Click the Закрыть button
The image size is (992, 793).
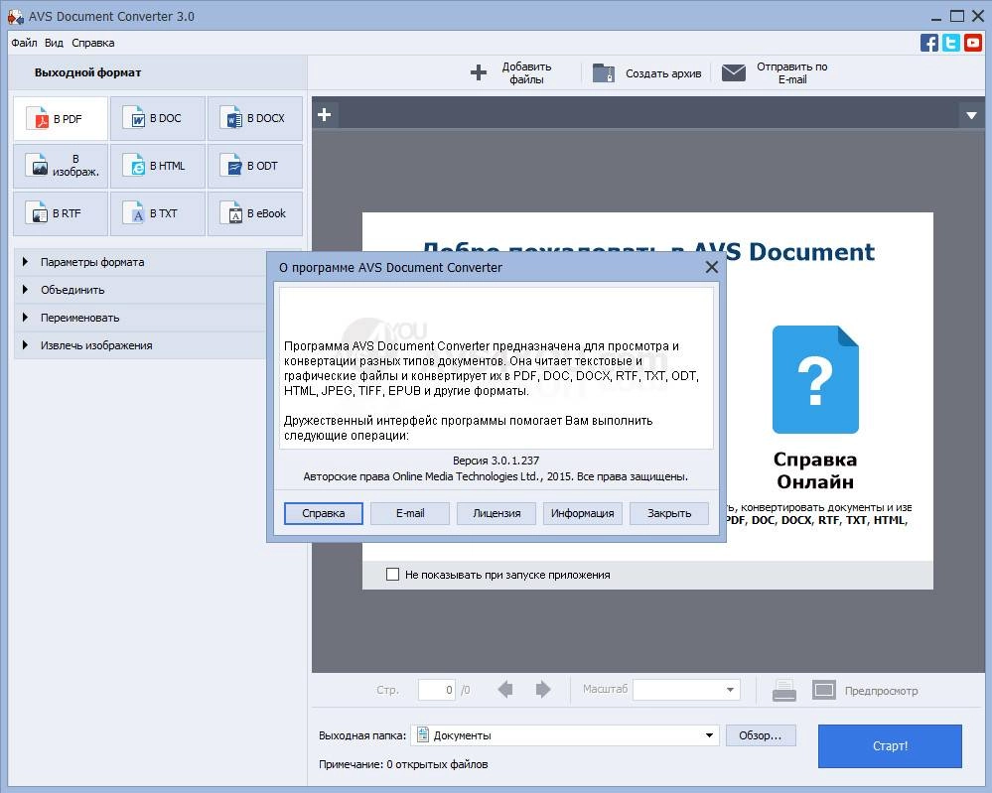pos(669,513)
